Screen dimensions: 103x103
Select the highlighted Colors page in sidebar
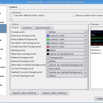coord(3,29)
